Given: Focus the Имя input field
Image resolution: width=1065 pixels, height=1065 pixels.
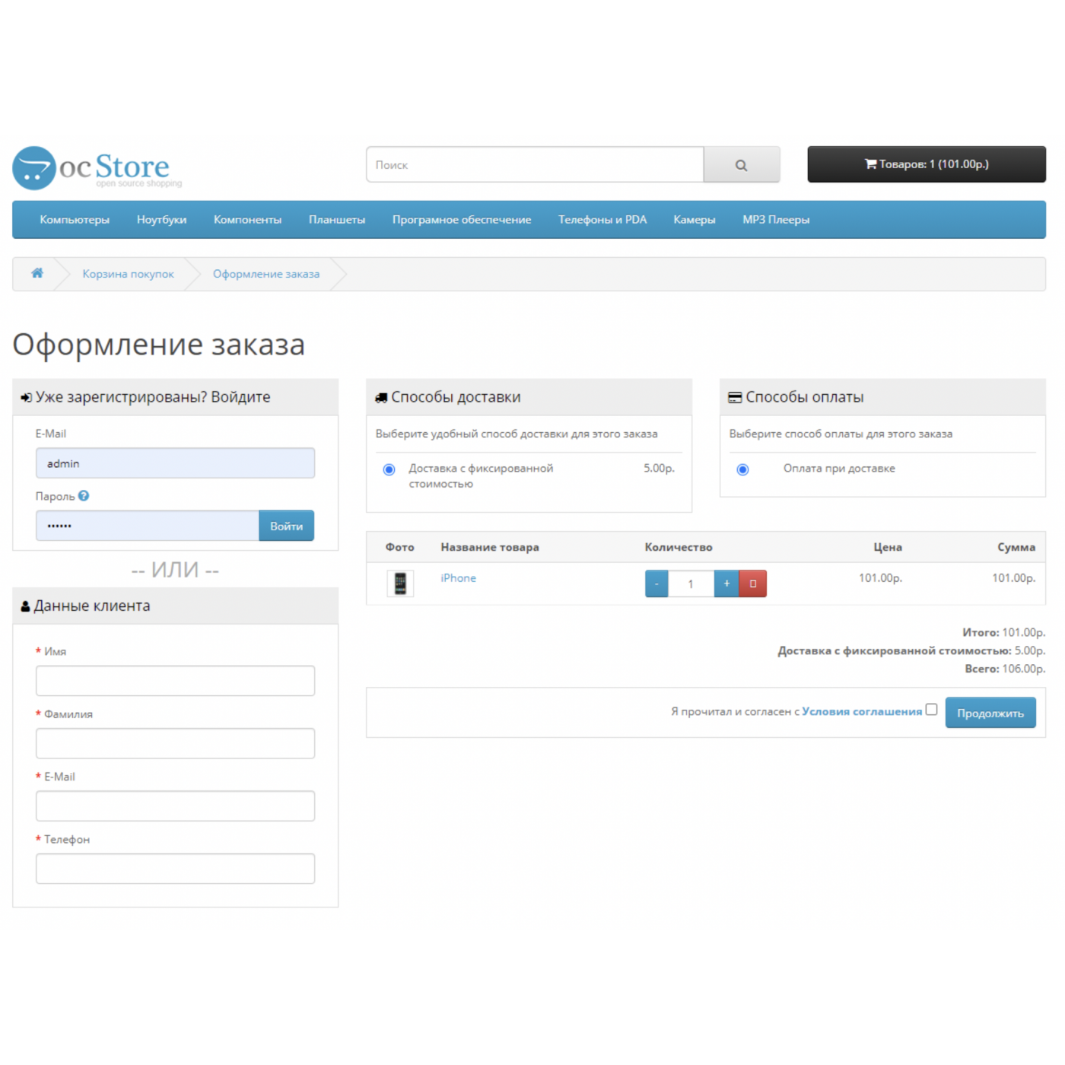Looking at the screenshot, I should point(175,681).
